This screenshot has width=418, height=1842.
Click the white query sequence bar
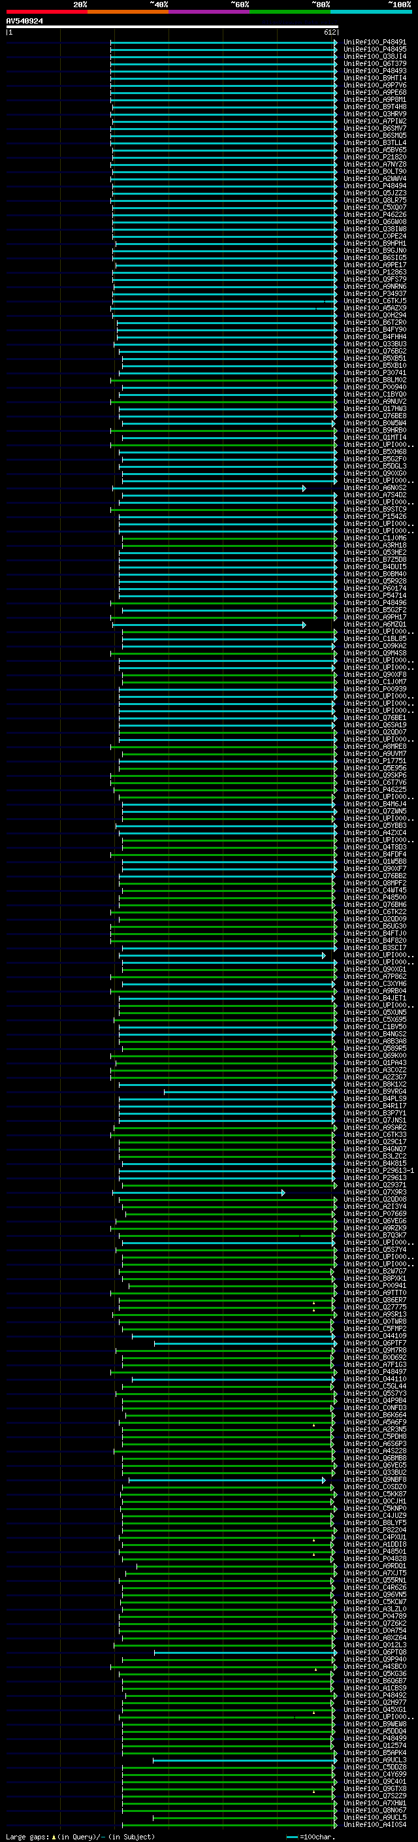pyautogui.click(x=172, y=27)
